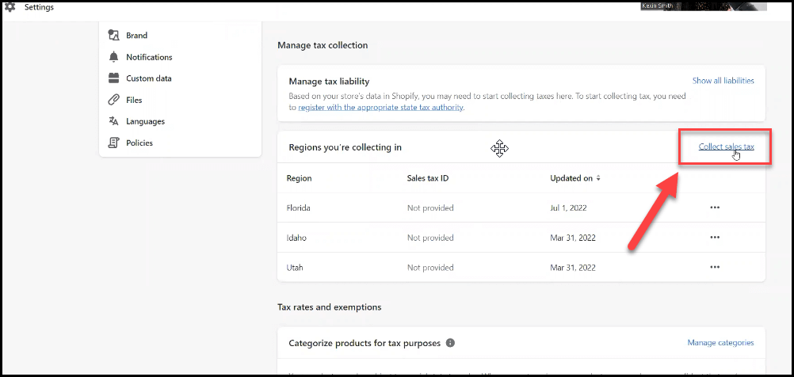The width and height of the screenshot is (794, 377).
Task: Click the Brand sidebar icon
Action: click(x=114, y=36)
